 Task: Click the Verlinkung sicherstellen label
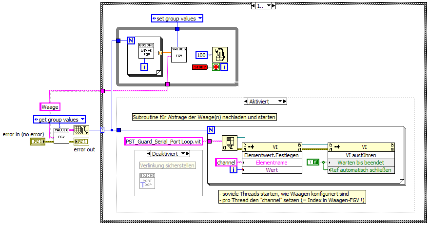tap(167, 165)
